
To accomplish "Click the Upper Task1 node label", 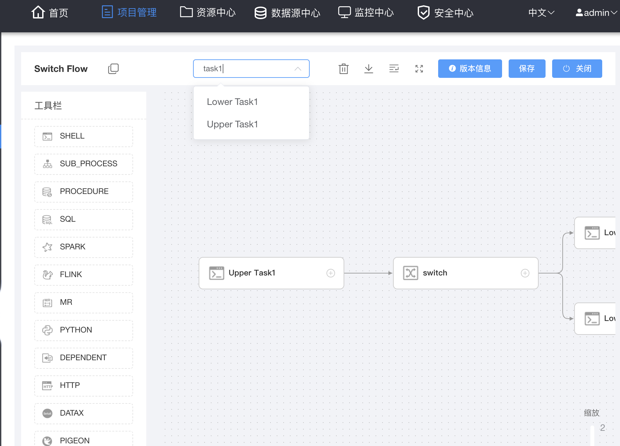I will tap(252, 273).
